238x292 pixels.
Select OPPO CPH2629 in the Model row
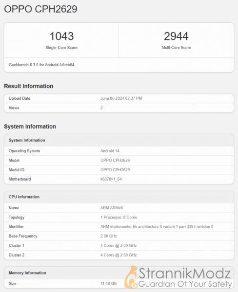pyautogui.click(x=115, y=160)
